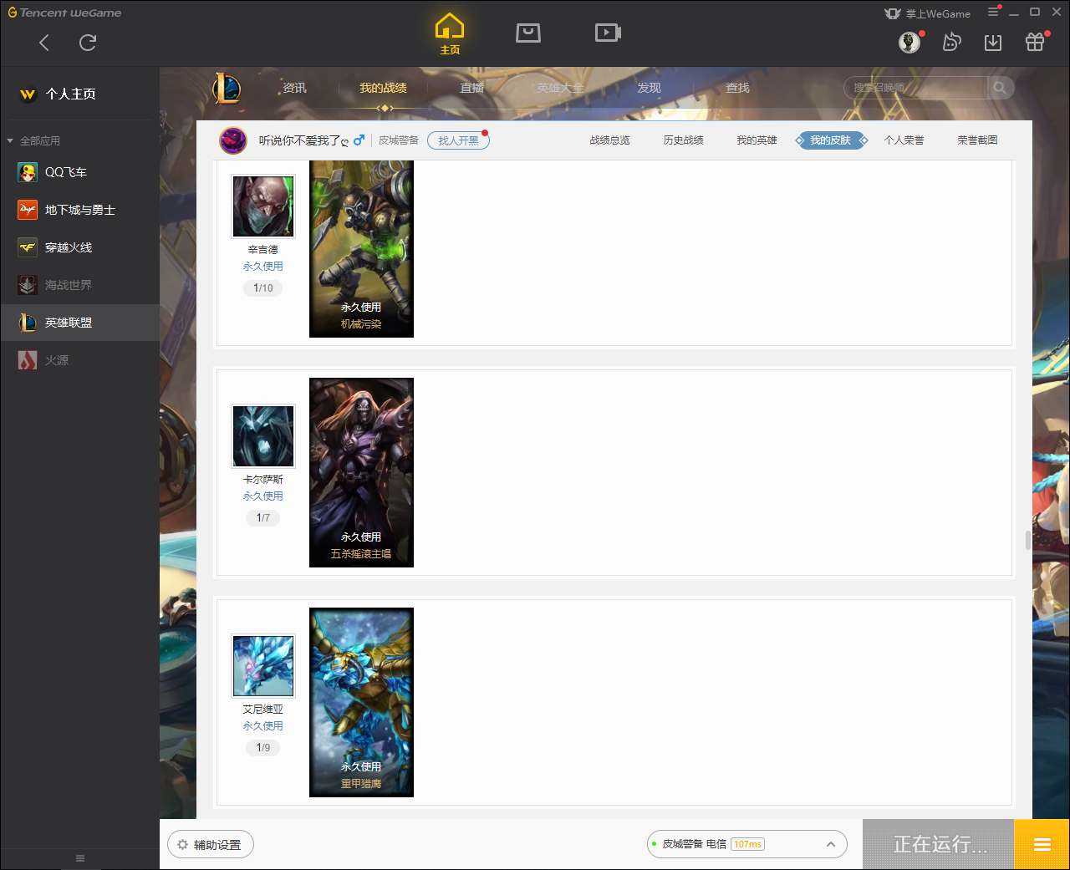
Task: Switch to the 个人荣誉 tab
Action: [904, 140]
